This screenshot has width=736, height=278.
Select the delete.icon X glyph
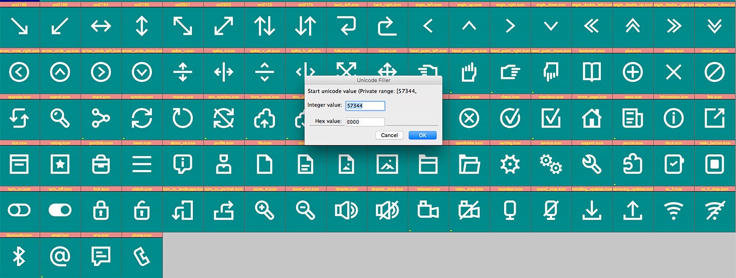pyautogui.click(x=673, y=72)
